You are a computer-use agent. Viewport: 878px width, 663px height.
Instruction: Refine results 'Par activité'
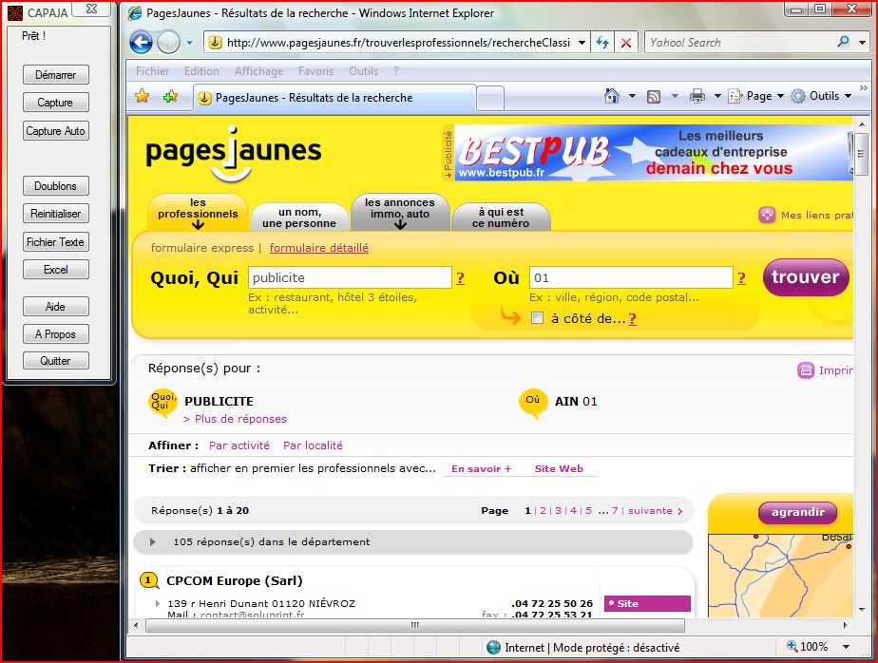(x=239, y=445)
